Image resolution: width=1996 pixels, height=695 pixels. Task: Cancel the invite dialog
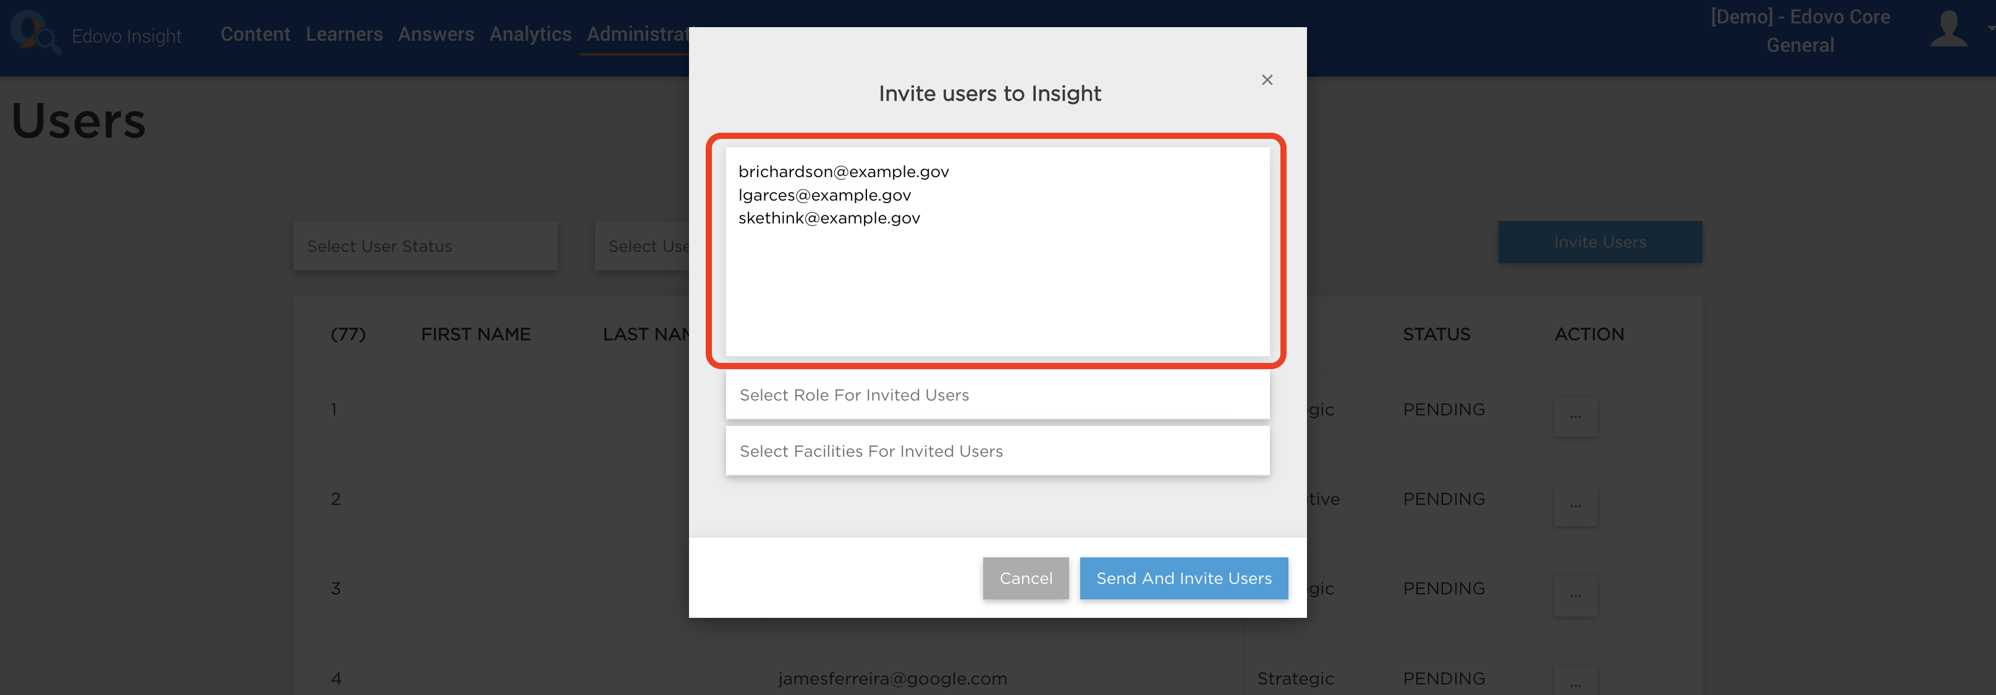pyautogui.click(x=1026, y=578)
